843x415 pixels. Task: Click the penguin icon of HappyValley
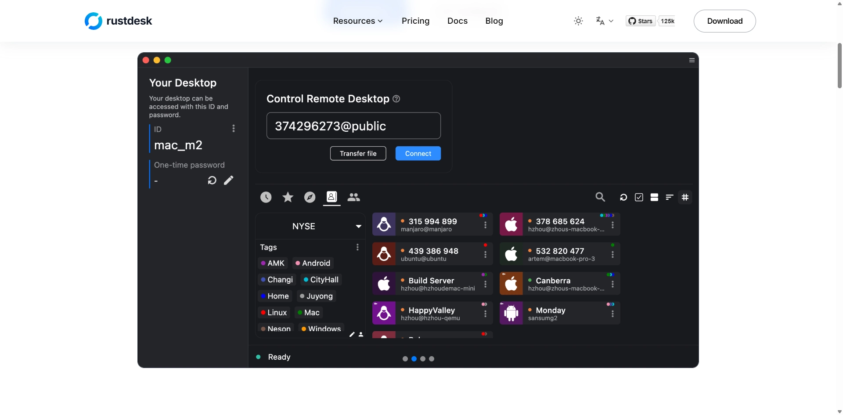(384, 313)
